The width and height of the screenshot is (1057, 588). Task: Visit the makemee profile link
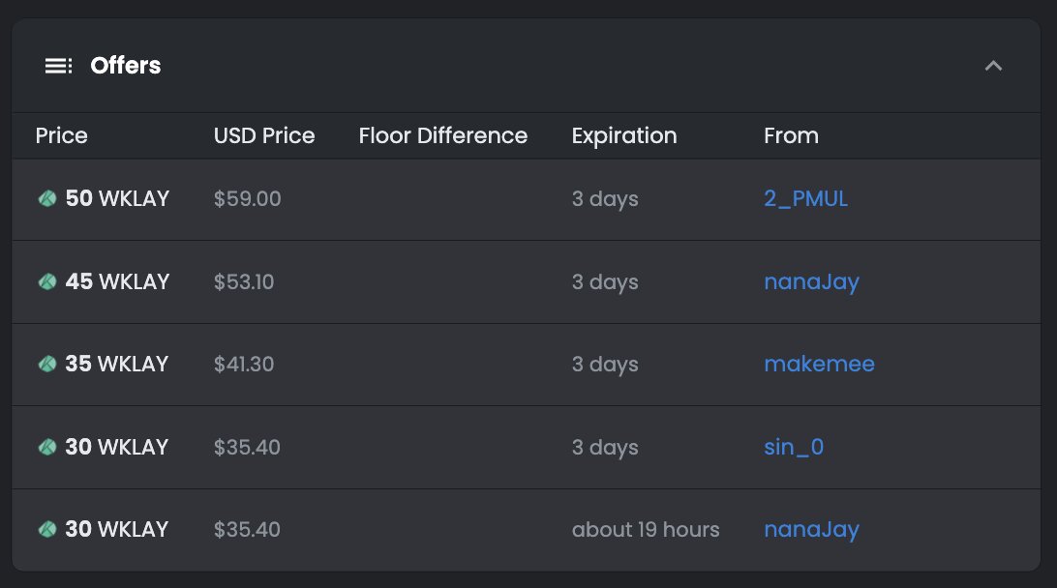click(x=819, y=365)
